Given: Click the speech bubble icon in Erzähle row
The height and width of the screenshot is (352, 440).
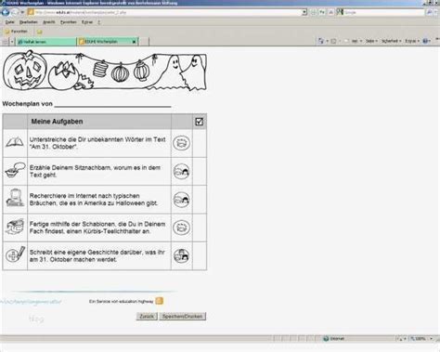Looking at the screenshot, I should point(15,171).
